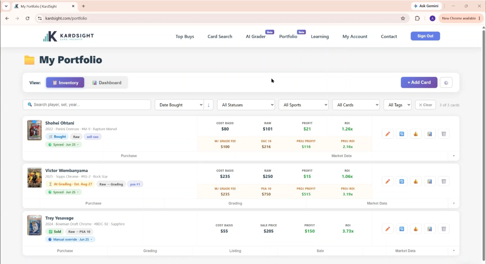Open the Chrome tab search dropdown arrow
The image size is (486, 264).
point(6,6)
